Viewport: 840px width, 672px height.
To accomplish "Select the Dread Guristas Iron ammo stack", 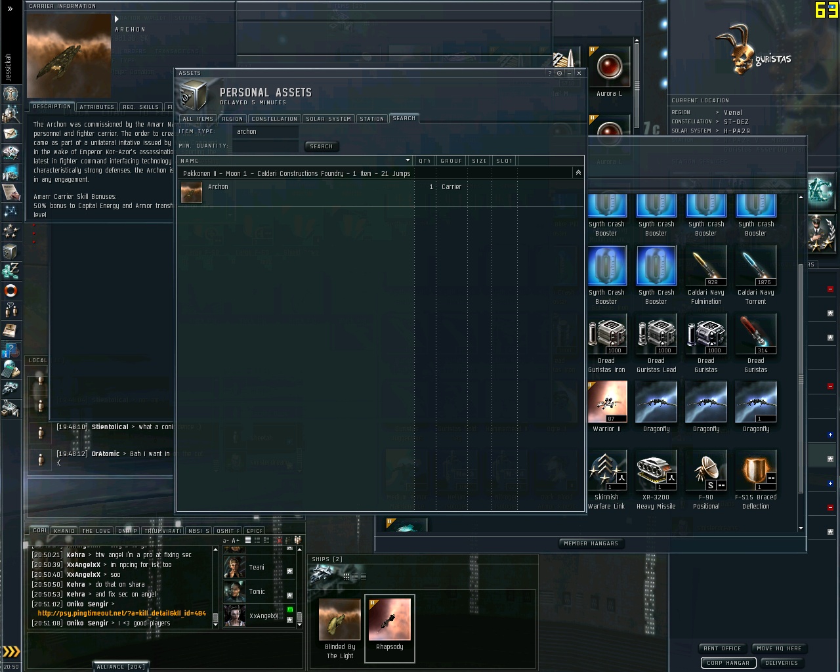I will (x=607, y=344).
